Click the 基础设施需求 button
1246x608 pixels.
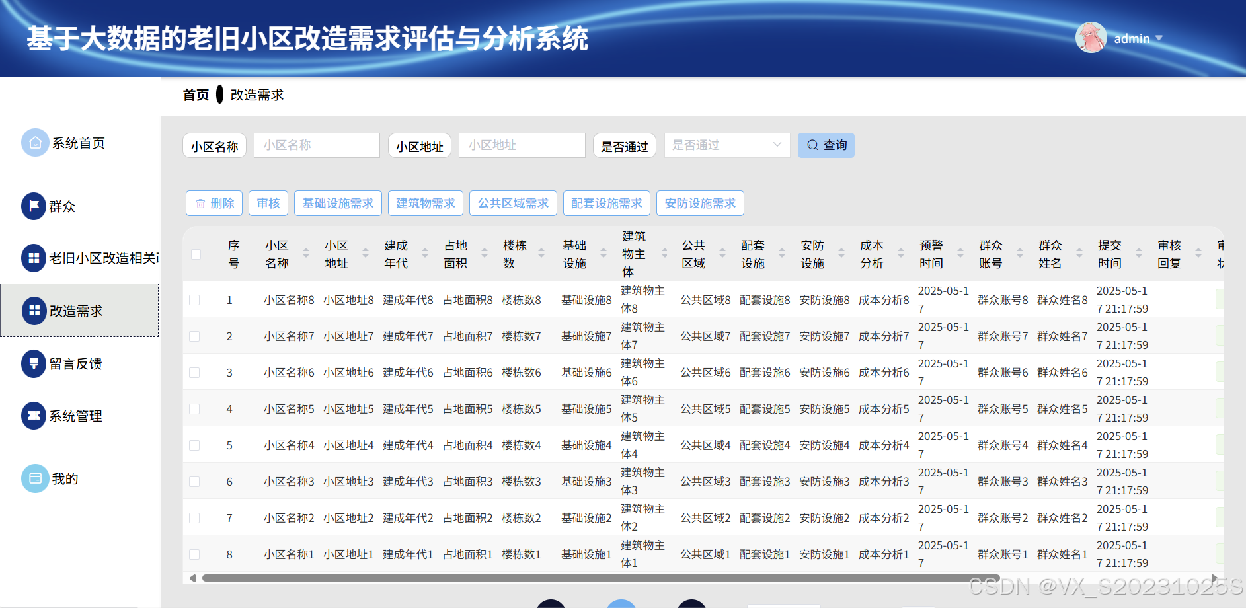click(x=338, y=204)
